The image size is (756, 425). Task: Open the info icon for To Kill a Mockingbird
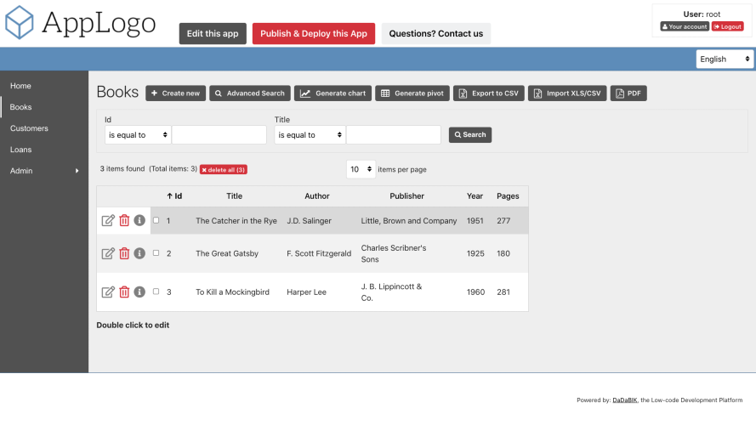pyautogui.click(x=139, y=292)
